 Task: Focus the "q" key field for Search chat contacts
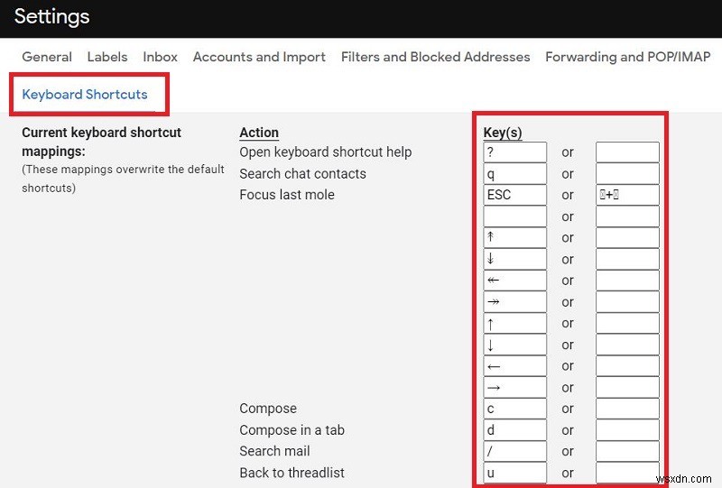(x=515, y=174)
